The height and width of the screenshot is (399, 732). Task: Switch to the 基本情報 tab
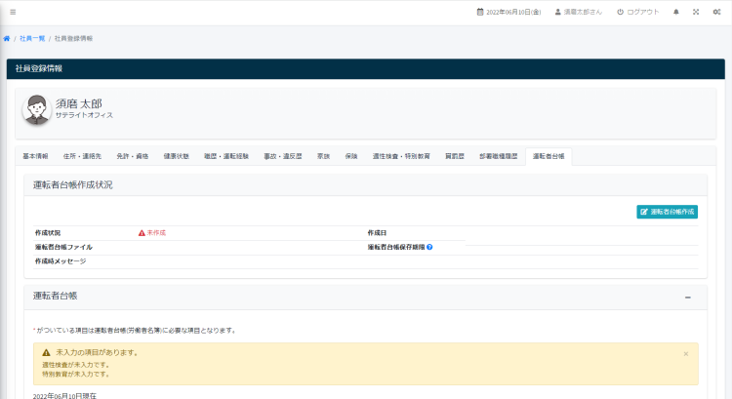coord(35,156)
